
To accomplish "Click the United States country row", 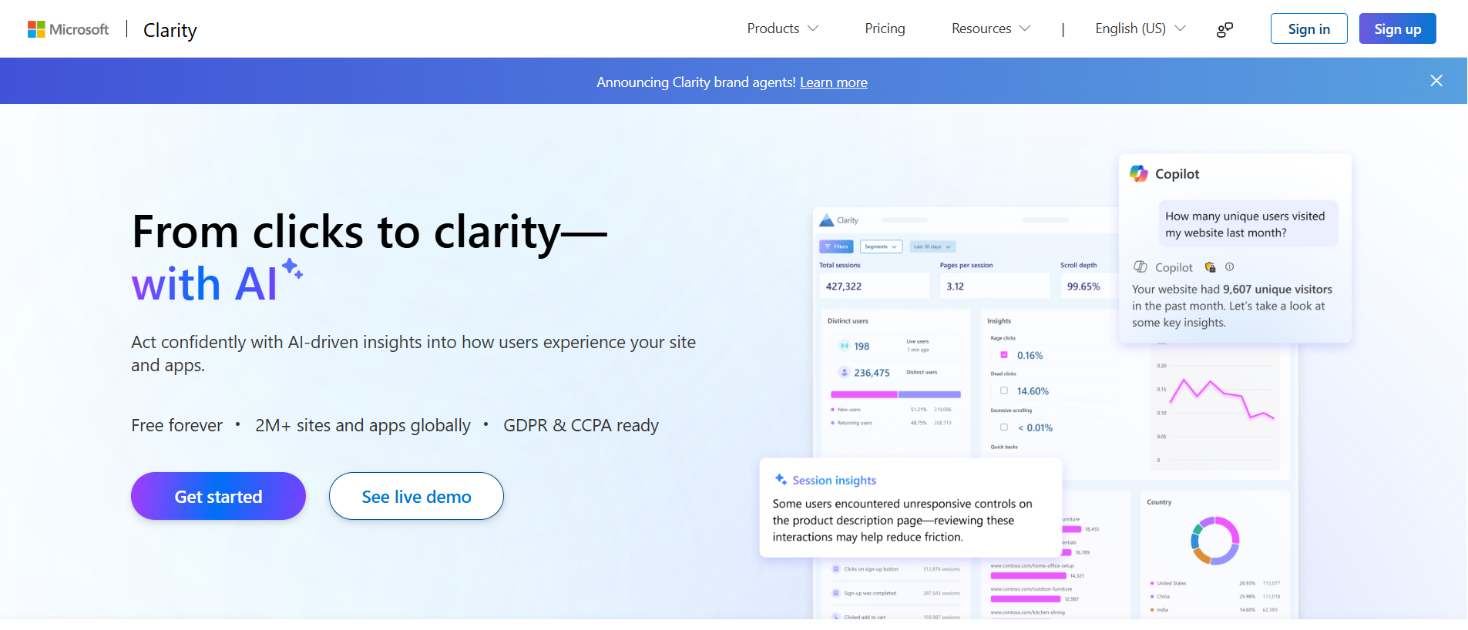I will (1214, 583).
